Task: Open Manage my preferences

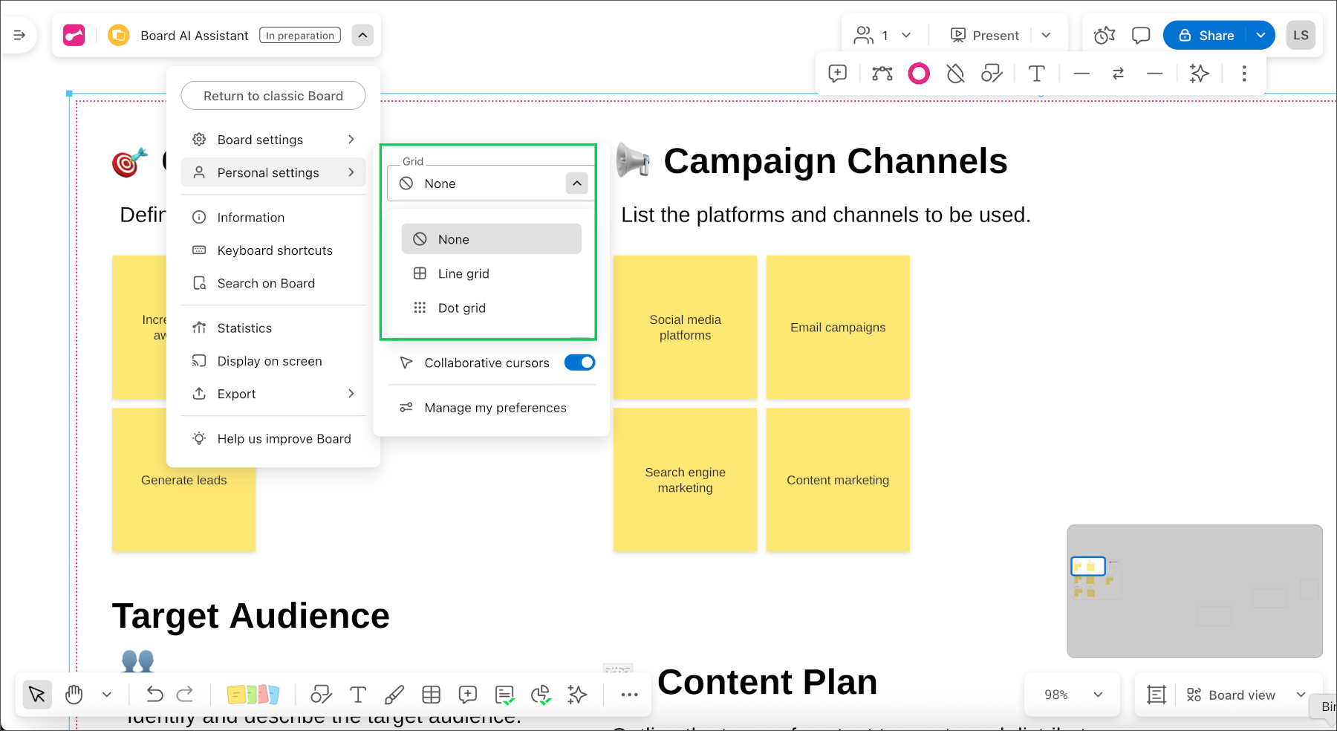Action: tap(495, 408)
